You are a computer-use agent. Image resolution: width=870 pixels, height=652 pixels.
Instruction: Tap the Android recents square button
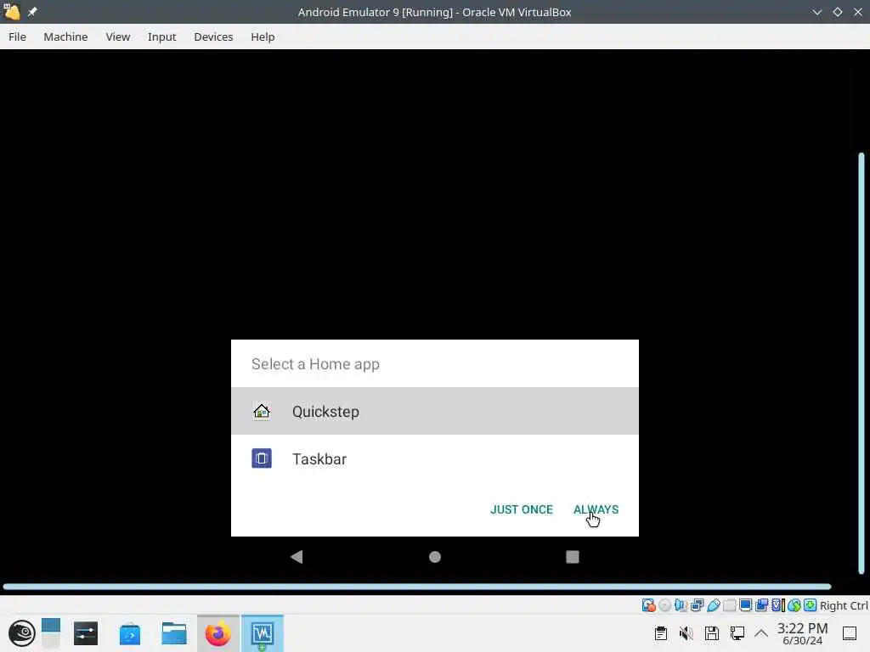pos(573,557)
